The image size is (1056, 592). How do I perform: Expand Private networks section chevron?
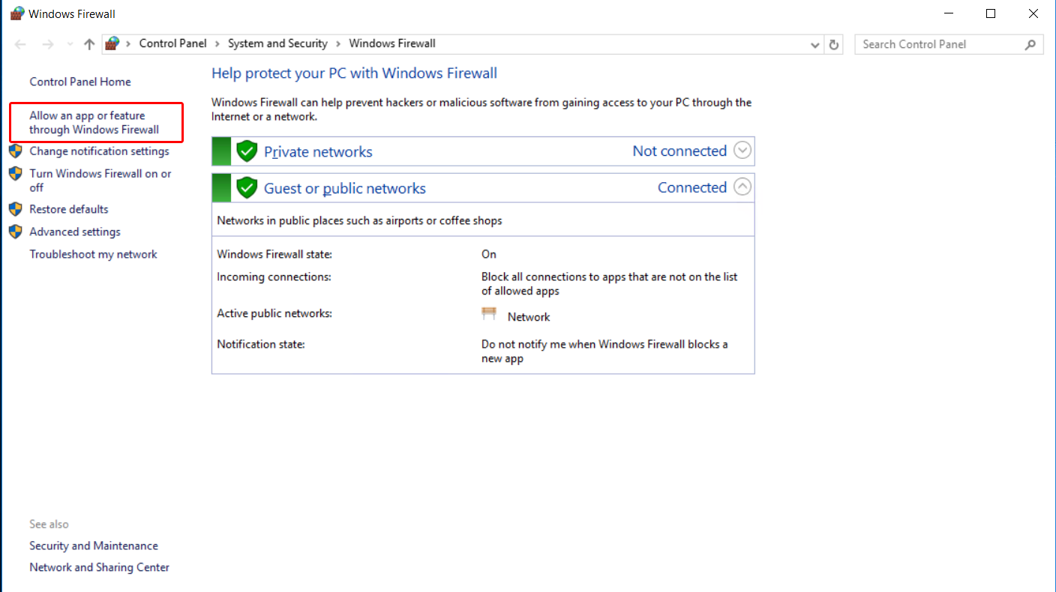(x=742, y=151)
